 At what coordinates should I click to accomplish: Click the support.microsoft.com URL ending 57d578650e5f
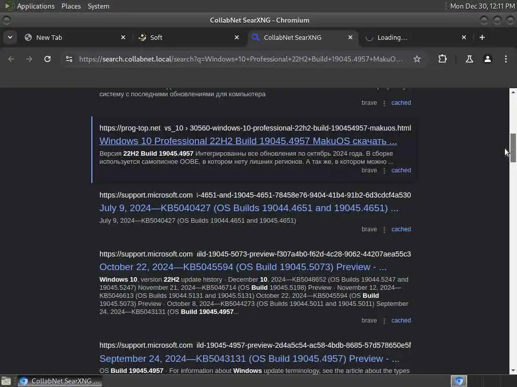click(255, 345)
